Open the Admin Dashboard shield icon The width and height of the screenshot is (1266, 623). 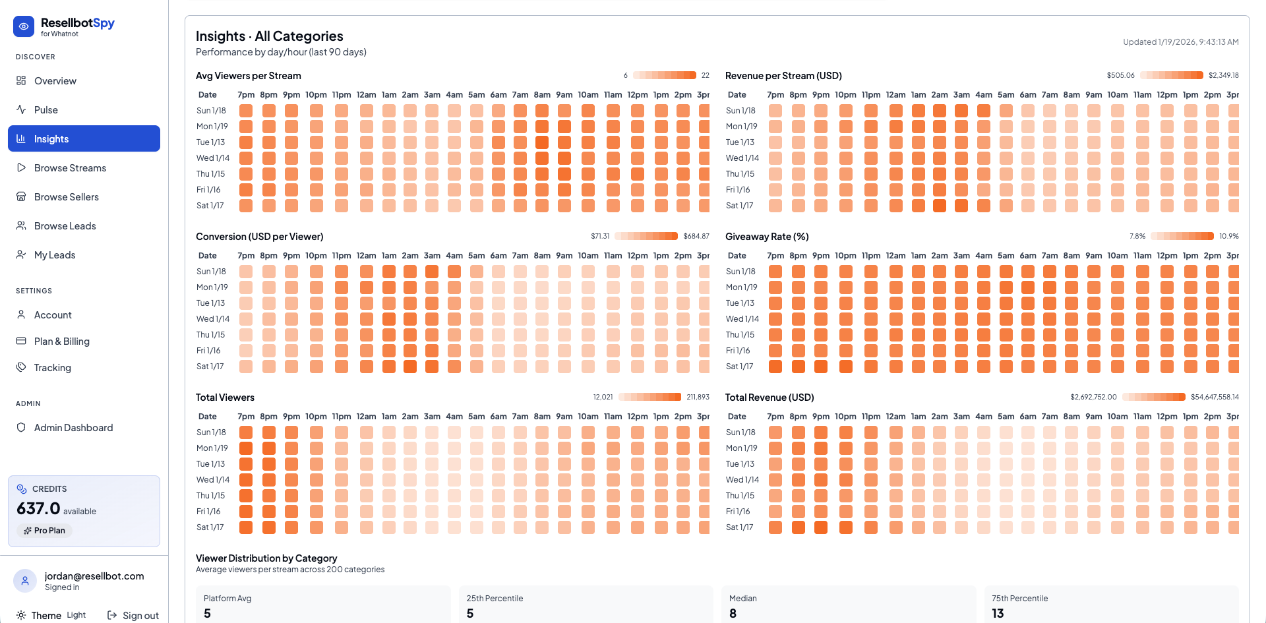tap(22, 427)
